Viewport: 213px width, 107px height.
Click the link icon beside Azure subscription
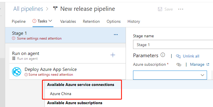tap(179, 65)
